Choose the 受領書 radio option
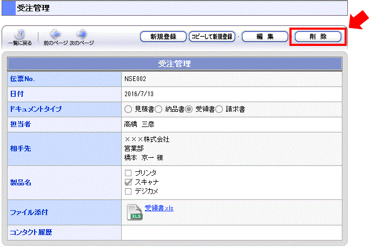Screen dimensions: 370x247 click(189, 109)
